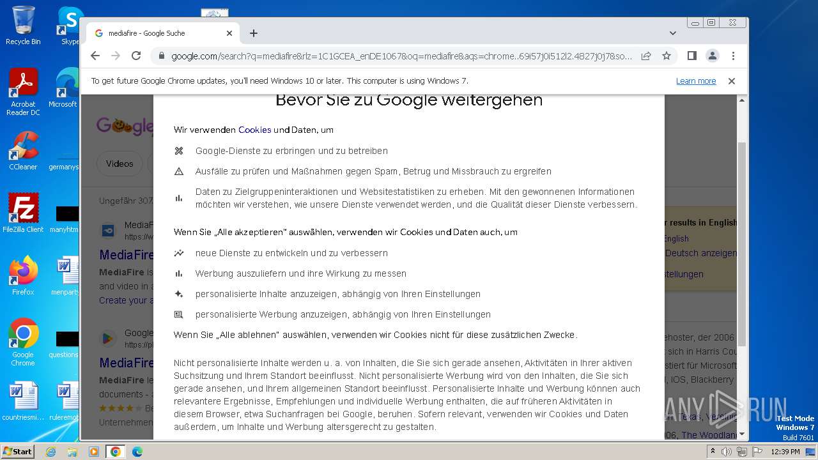Open the media player taskbar icon

tap(94, 452)
